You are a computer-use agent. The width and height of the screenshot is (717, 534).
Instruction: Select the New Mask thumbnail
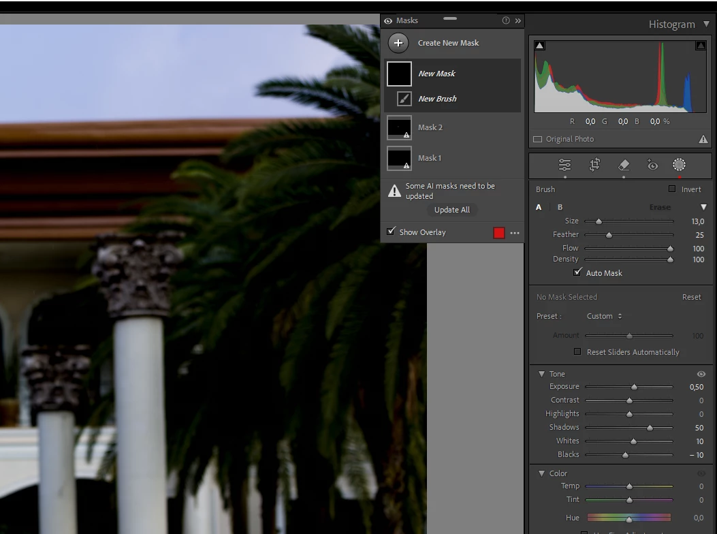tap(399, 74)
